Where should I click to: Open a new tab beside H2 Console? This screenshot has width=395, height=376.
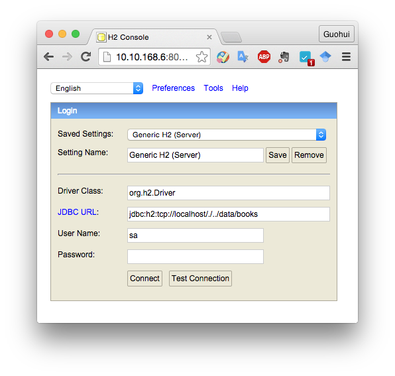tap(231, 37)
